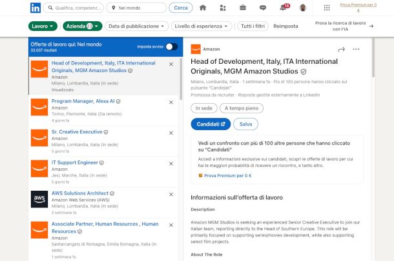
Task: Open Prova la ricerca di lavoro con l'IA
Action: point(344,26)
